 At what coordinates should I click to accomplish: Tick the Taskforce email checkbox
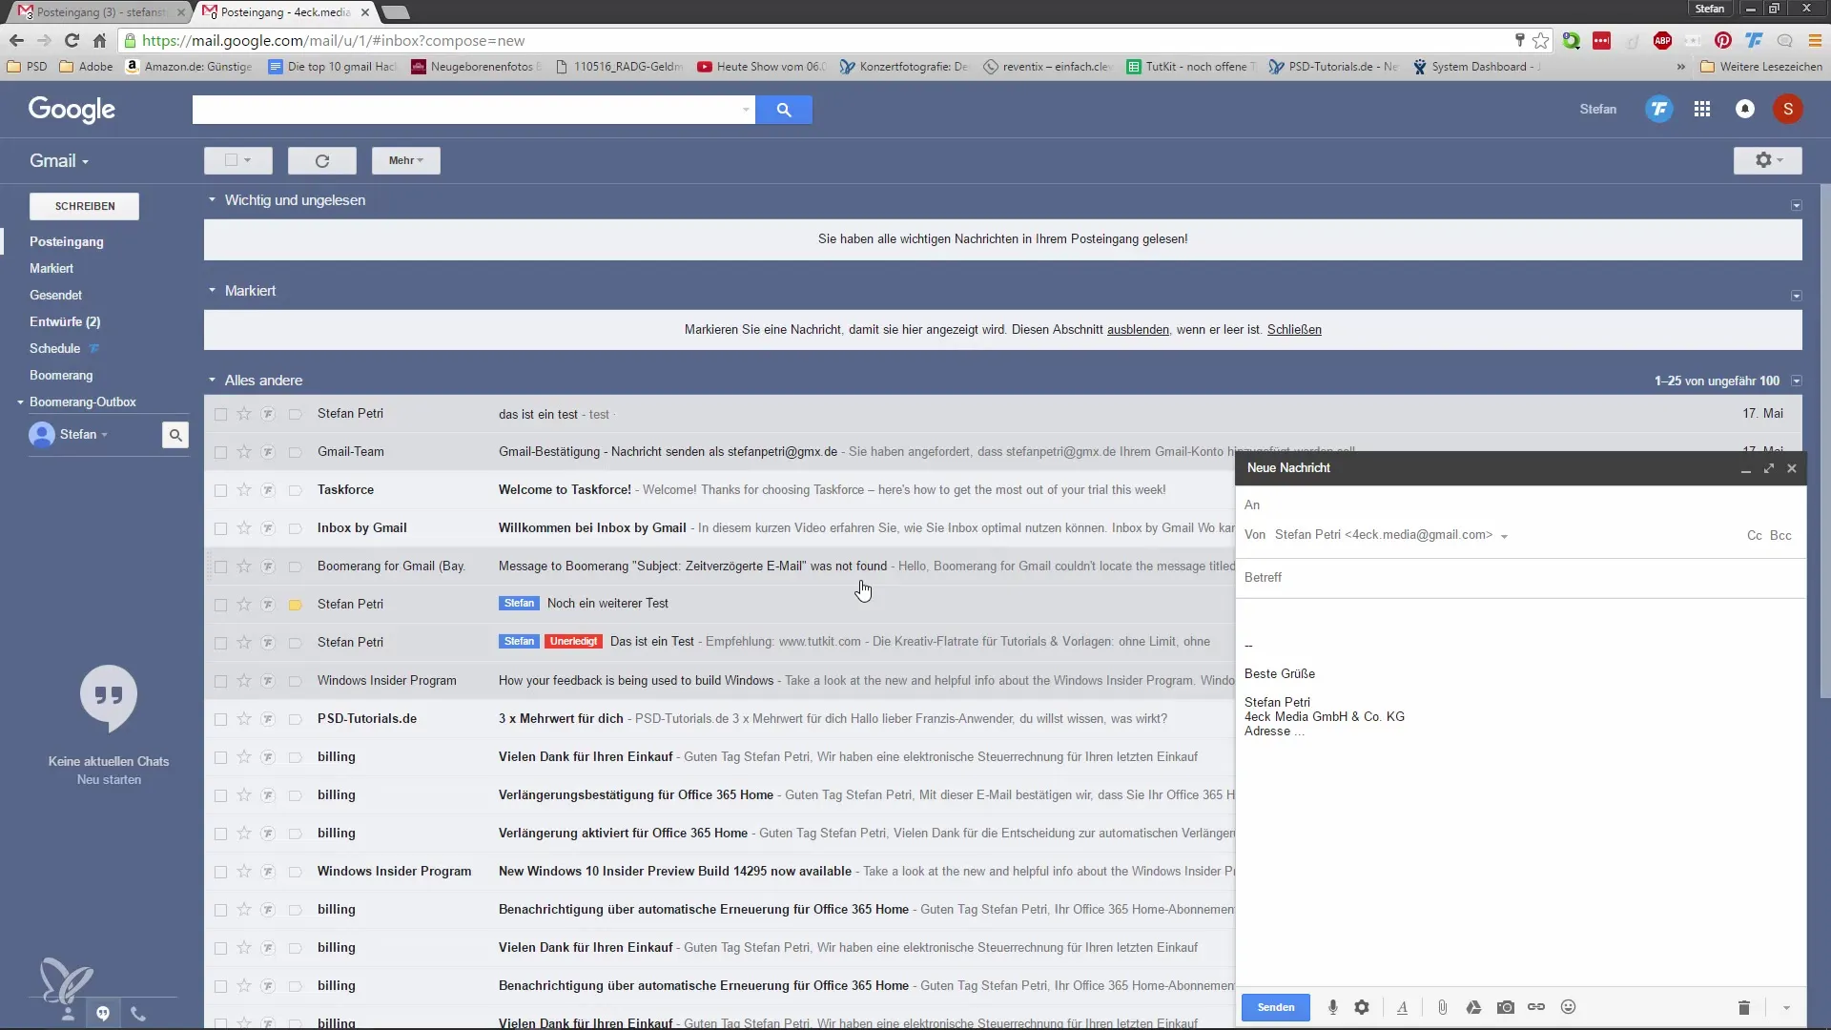coord(220,490)
